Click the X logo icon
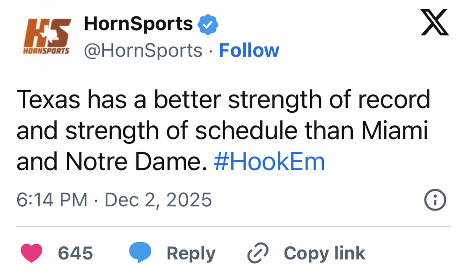The height and width of the screenshot is (274, 468). point(434,23)
